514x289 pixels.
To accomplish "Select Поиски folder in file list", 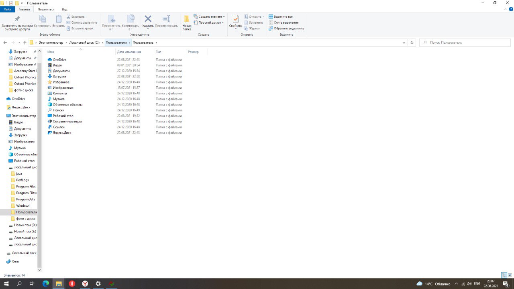I will point(59,110).
